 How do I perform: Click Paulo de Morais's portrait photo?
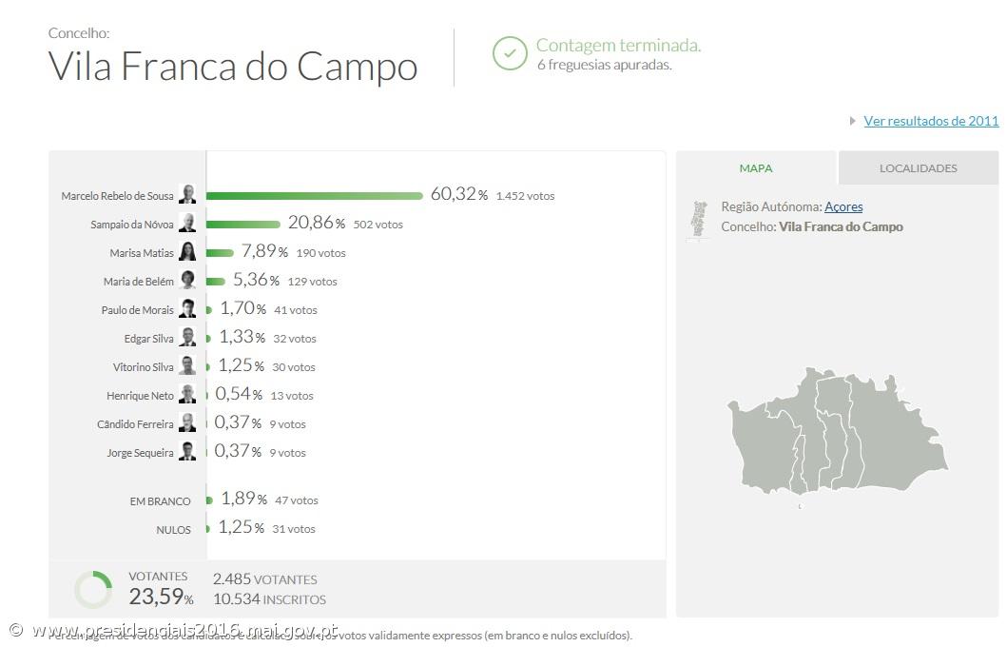tap(187, 308)
